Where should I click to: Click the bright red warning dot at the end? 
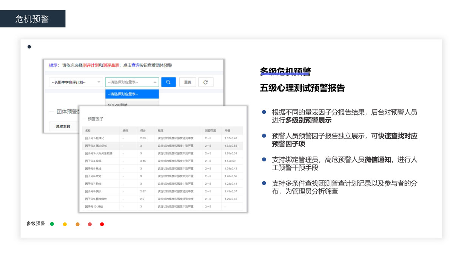[x=102, y=224]
